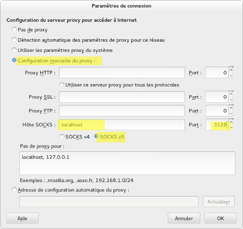Viewport: 243px width, 229px height.
Task: Choose 'Détection automatique des paramètres de proxy'
Action: (x=14, y=40)
